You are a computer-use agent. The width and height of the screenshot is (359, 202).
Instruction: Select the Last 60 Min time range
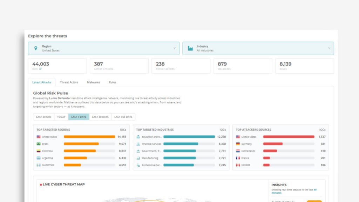44,117
